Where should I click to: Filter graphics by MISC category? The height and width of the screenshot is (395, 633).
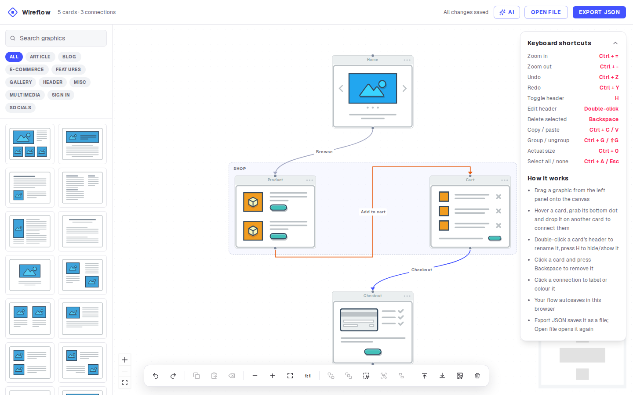[x=80, y=82]
